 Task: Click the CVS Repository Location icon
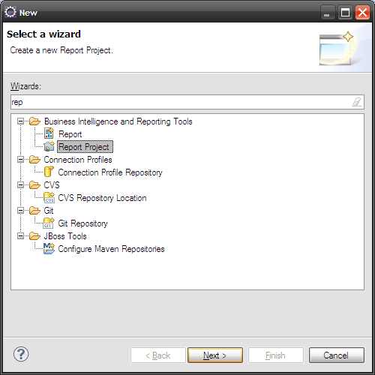pos(49,197)
